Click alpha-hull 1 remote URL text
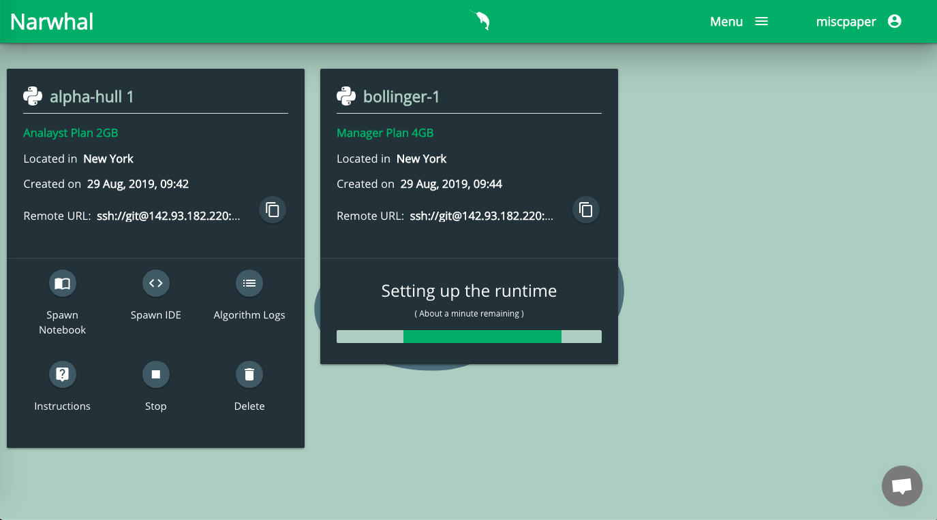The image size is (937, 520). click(168, 216)
